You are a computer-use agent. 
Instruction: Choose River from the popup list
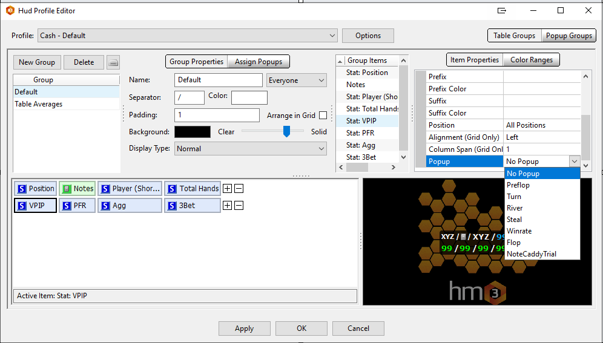[542, 208]
